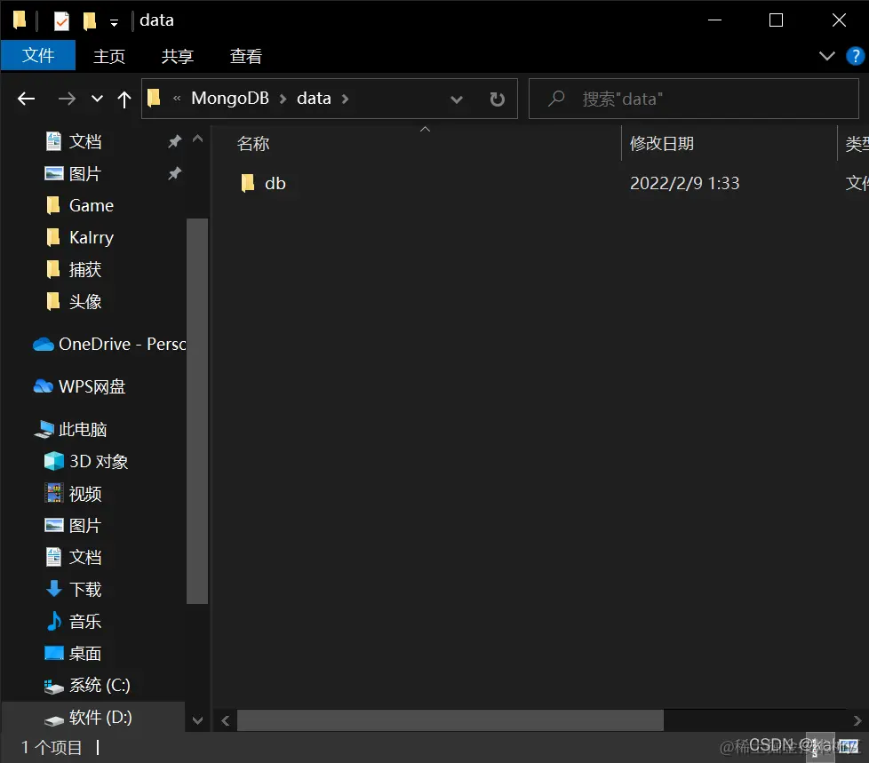Click the Properties quick access icon

(61, 21)
